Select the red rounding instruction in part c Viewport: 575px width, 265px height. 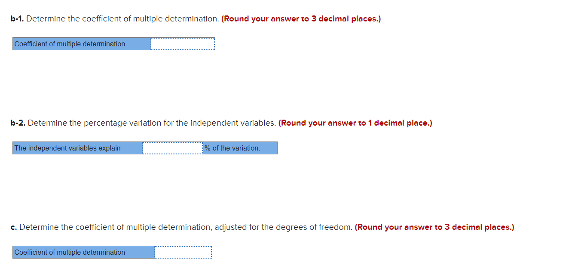[x=435, y=227]
